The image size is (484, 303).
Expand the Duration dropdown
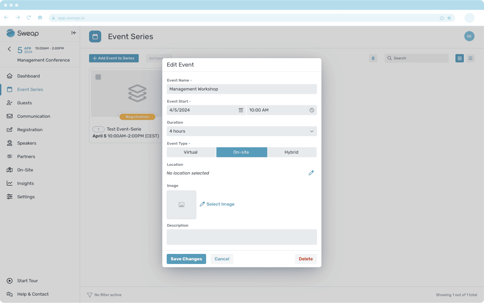point(242,131)
